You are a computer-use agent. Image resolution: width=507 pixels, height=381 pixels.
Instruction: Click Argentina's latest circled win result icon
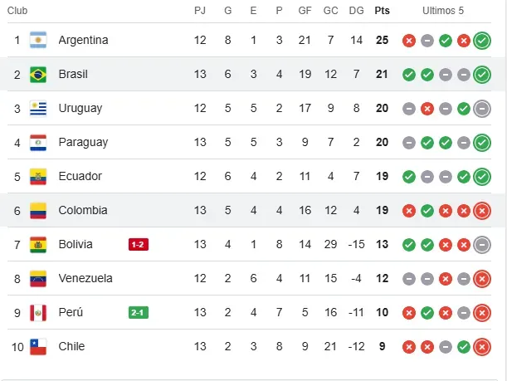pos(482,40)
